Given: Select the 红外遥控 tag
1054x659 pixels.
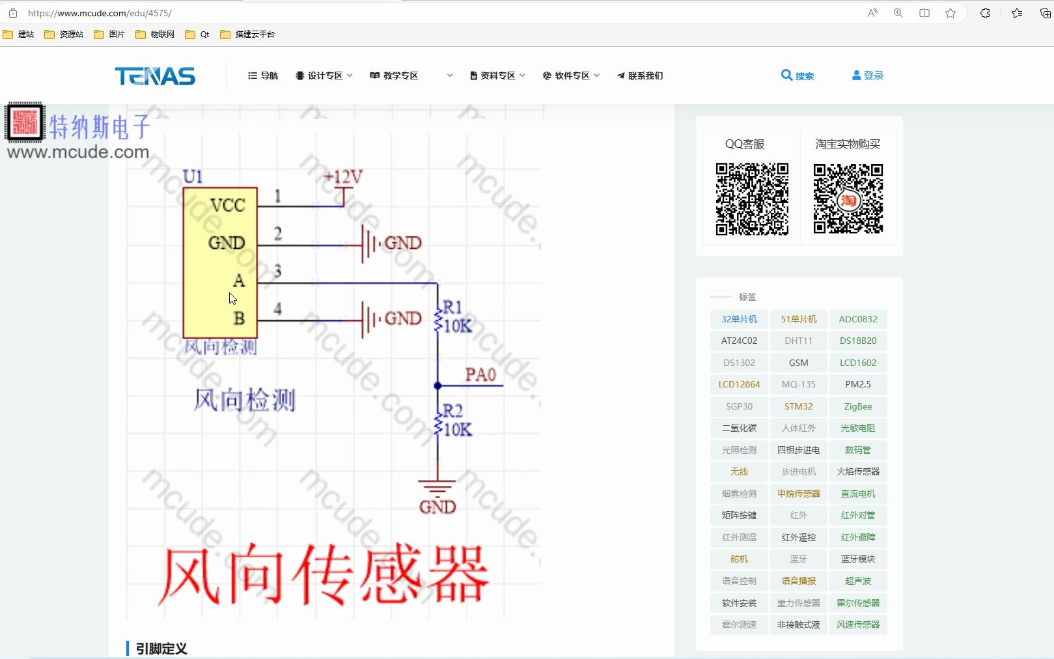Looking at the screenshot, I should (x=799, y=537).
